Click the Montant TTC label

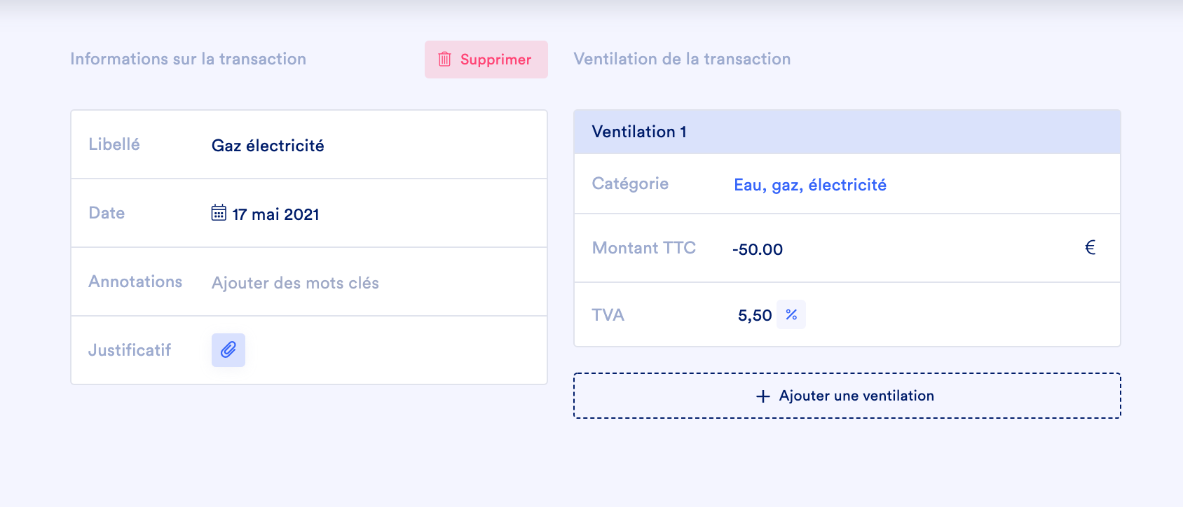point(643,248)
